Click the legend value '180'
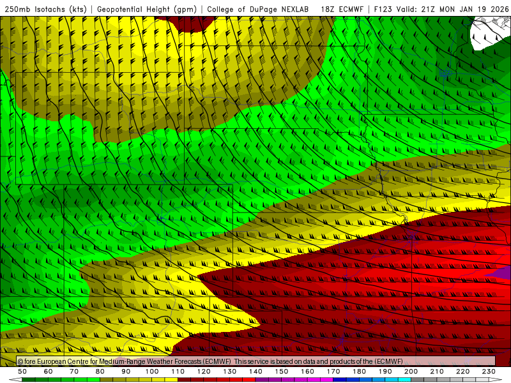The height and width of the screenshot is (383, 511). 359,372
